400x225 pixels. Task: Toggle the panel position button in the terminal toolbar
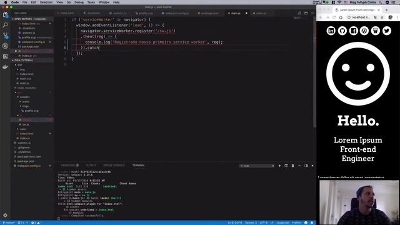click(x=306, y=166)
